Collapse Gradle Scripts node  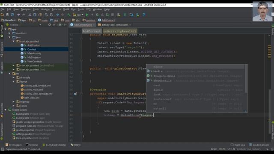[6, 110]
